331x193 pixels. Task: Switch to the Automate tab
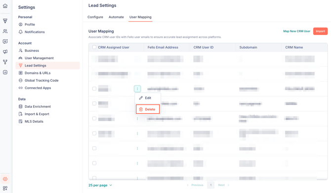[116, 17]
